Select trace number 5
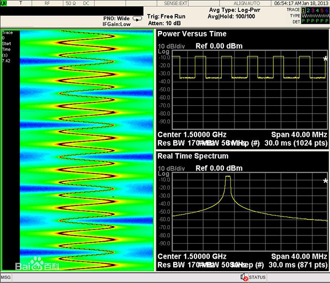This screenshot has height=283, width=330. point(322,10)
